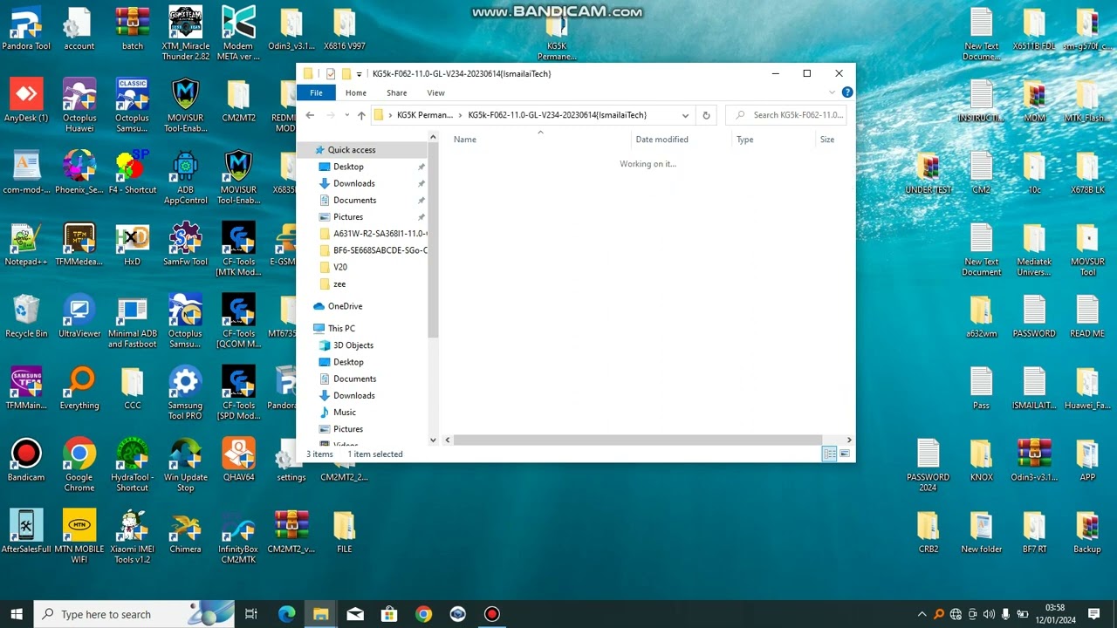Launch UltraViewer from desktop
The image size is (1117, 628).
79,315
